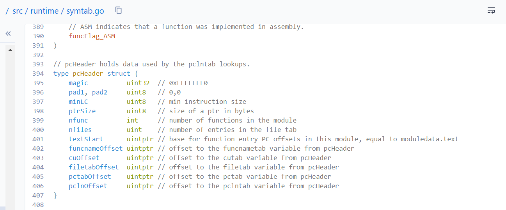
Task: Click the pcHeader type name in struct declaration
Action: pos(88,73)
